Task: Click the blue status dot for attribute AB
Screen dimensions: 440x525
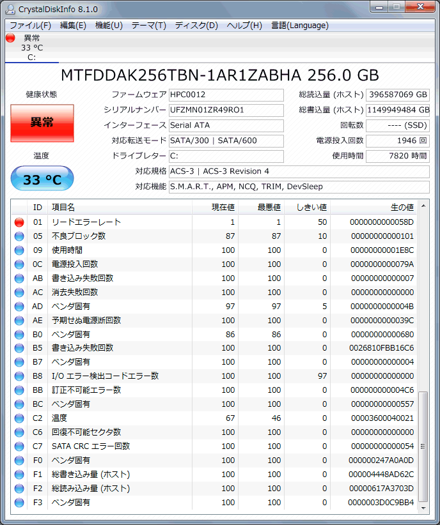Action: (x=19, y=278)
